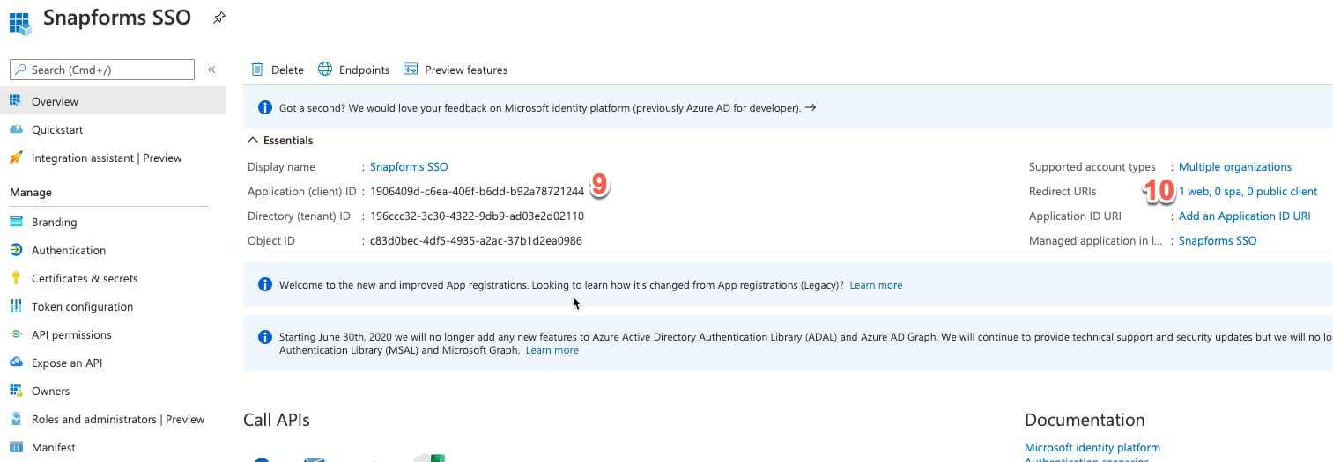Open Endpoints via the globe icon

325,70
